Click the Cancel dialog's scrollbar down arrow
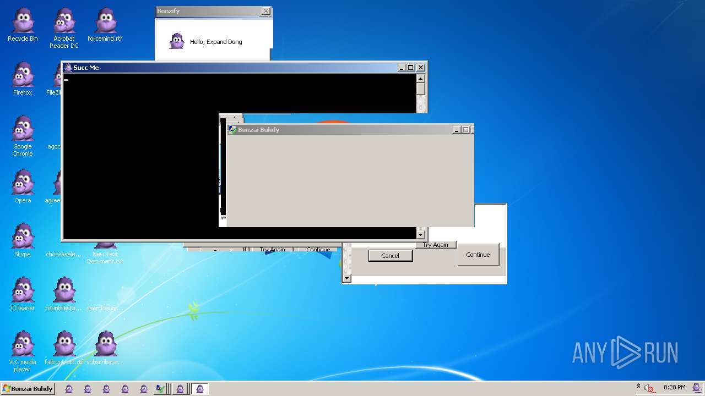Viewport: 705px width, 396px height. 346,278
